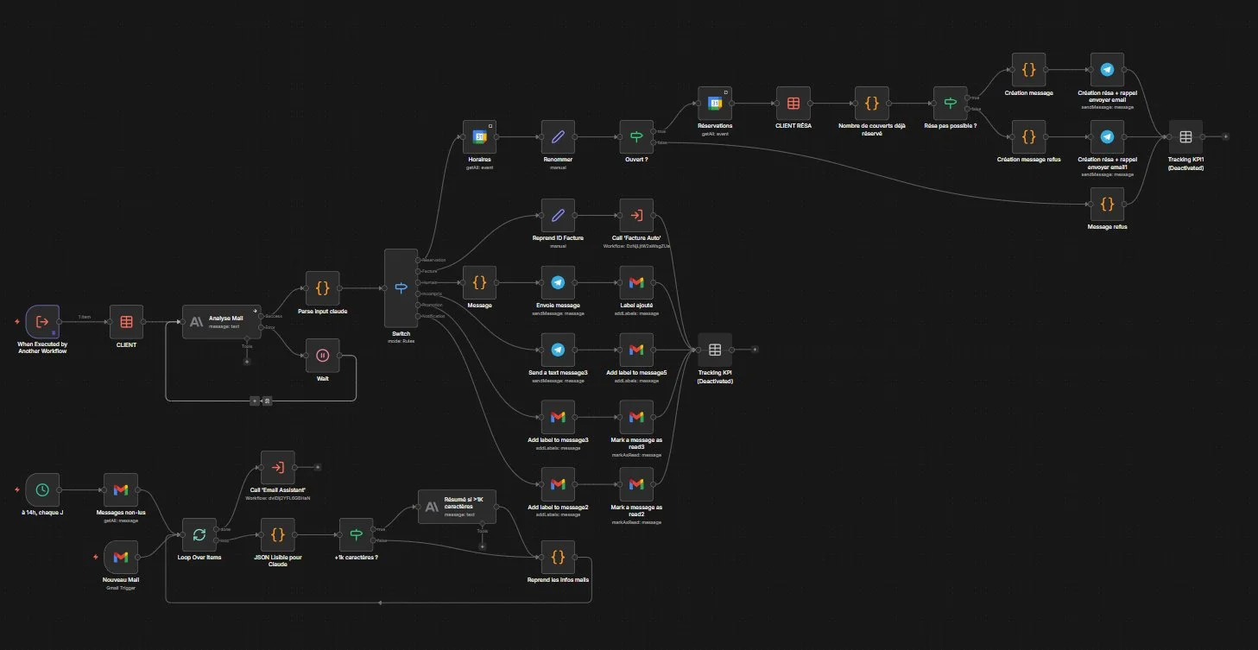Click the plus connector after Tracking KPI1

coord(1224,136)
